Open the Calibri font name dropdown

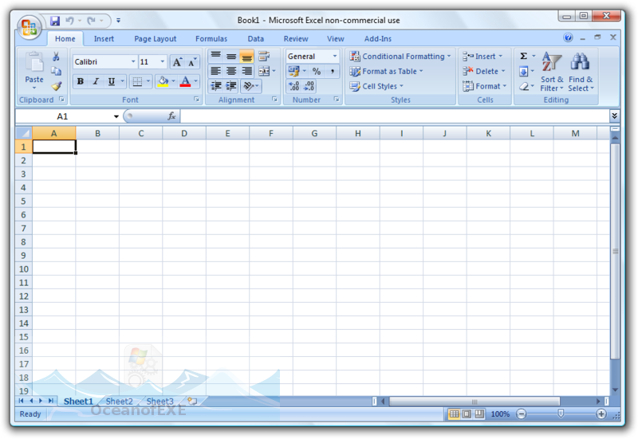(x=133, y=62)
